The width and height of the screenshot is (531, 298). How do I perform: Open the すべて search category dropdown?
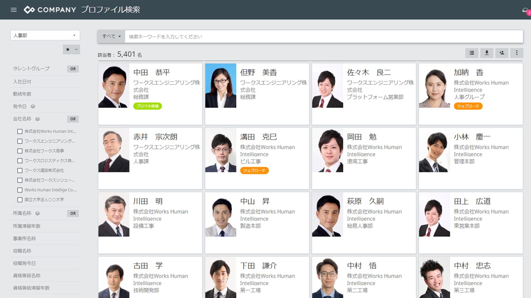pos(111,36)
